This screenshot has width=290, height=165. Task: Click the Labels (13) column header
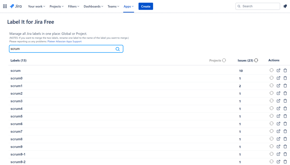pos(19,61)
